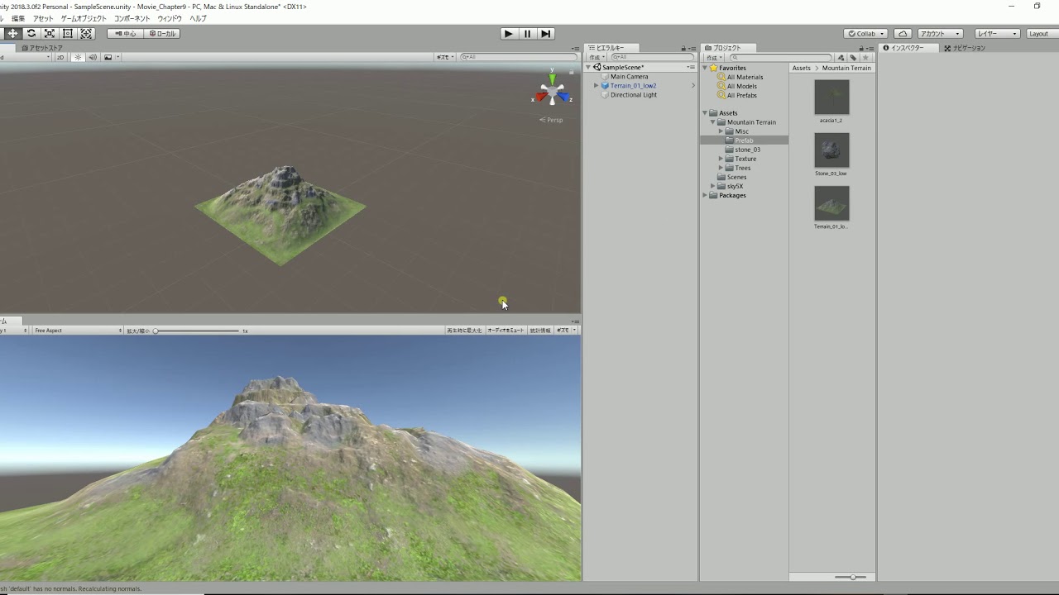1059x595 pixels.
Task: Click the scene orientation gizmo
Action: tap(552, 91)
